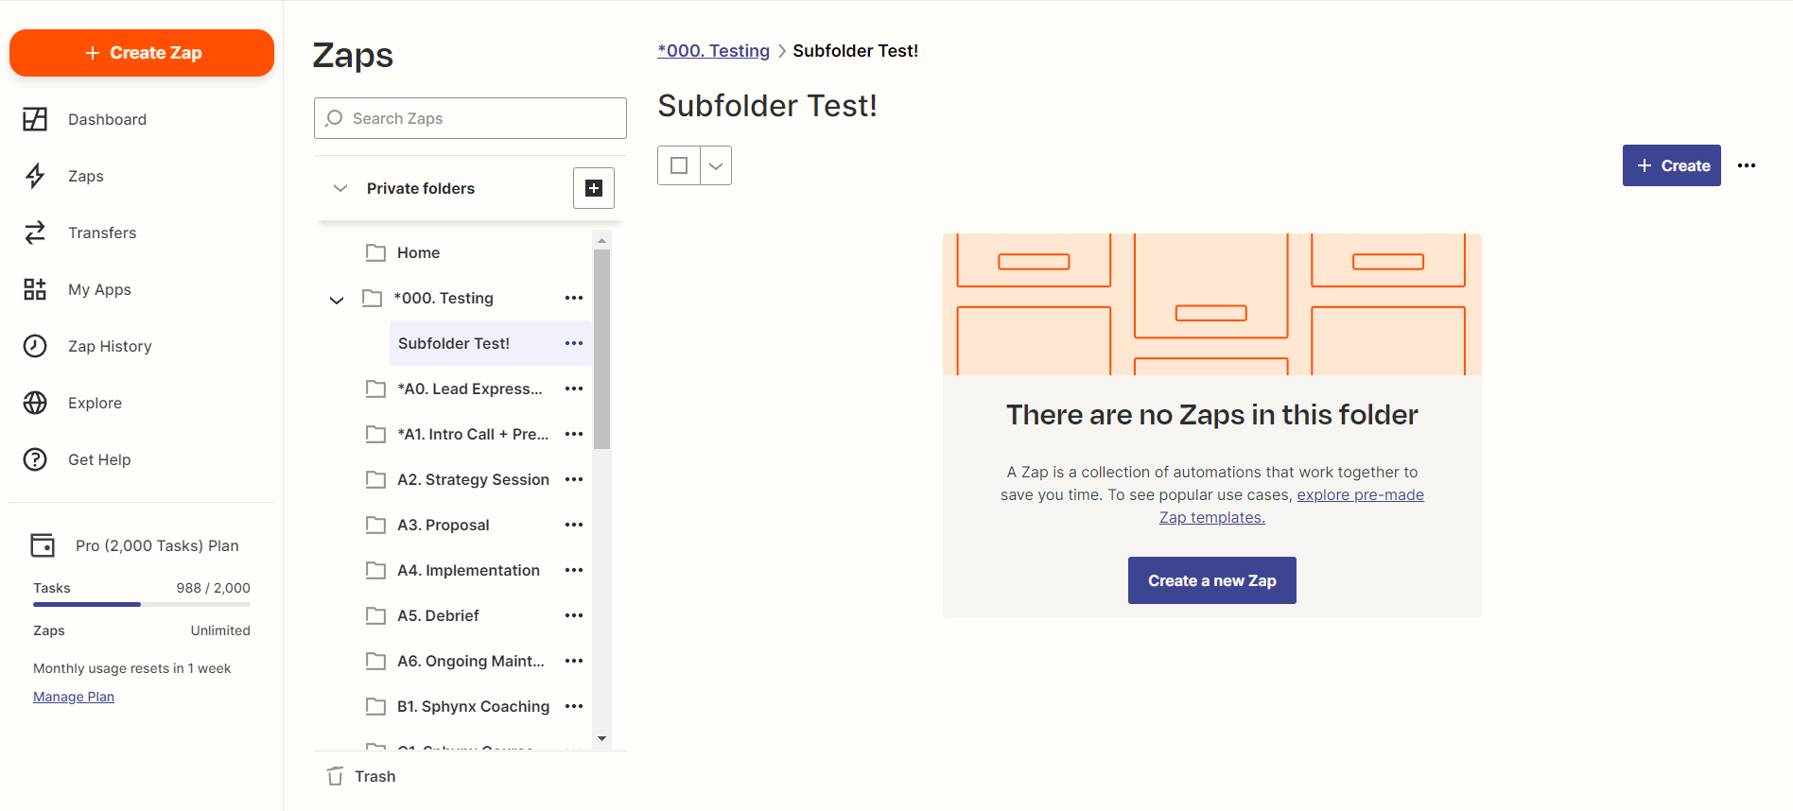Image resolution: width=1793 pixels, height=811 pixels.
Task: Click the Transfers arrows icon
Action: 35,233
